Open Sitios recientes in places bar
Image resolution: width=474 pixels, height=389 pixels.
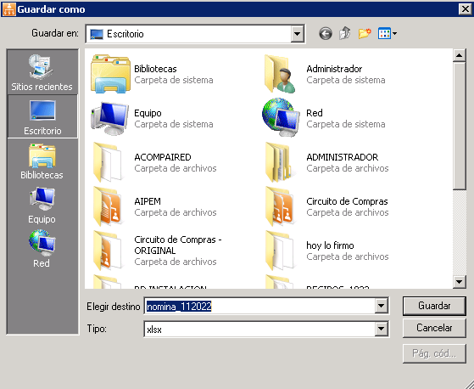42,72
